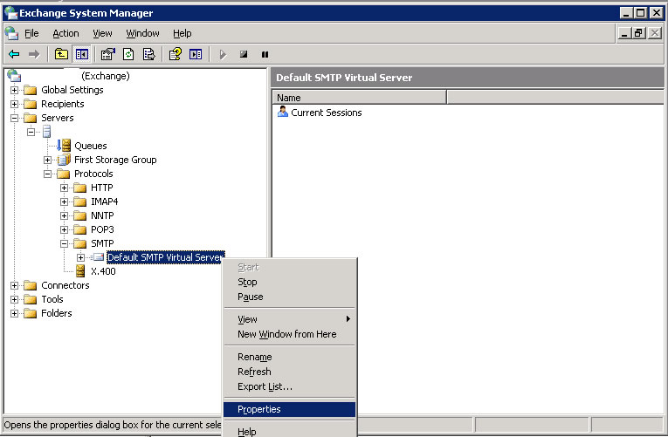Click the MMC document icon beside File menu
This screenshot has height=437, width=668.
tap(11, 33)
